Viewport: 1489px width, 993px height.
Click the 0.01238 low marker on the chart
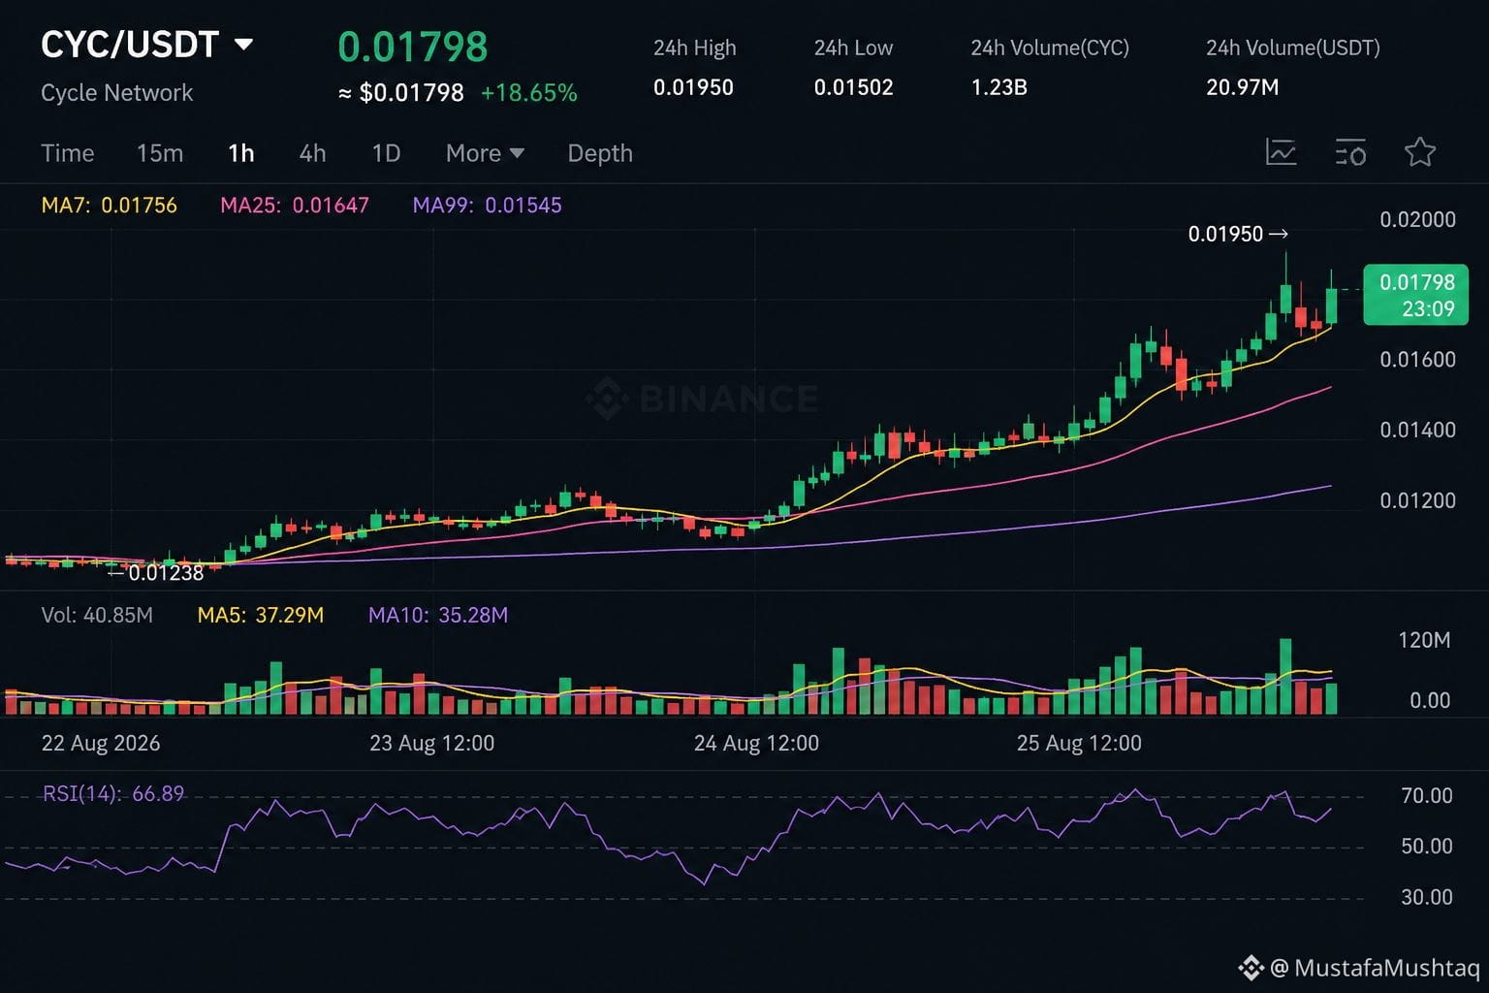coord(156,572)
